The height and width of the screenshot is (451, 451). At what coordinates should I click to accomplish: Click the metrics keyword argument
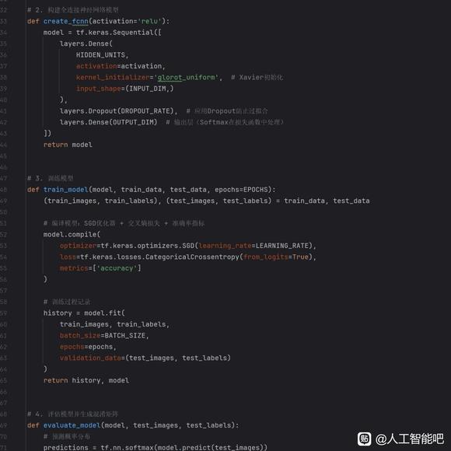pyautogui.click(x=74, y=268)
